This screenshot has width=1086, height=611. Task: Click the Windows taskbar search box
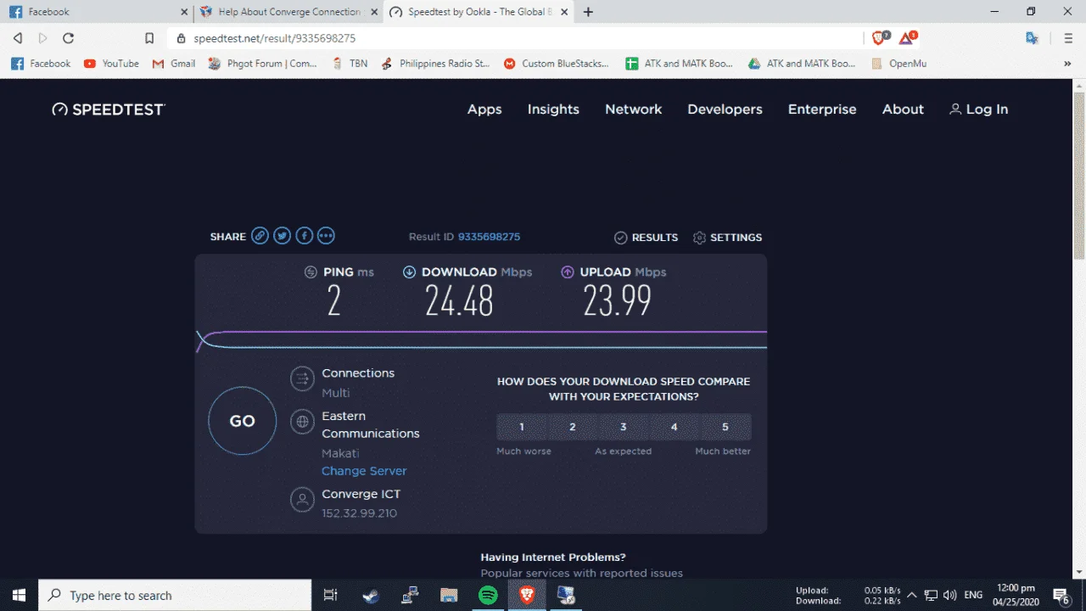tap(175, 595)
